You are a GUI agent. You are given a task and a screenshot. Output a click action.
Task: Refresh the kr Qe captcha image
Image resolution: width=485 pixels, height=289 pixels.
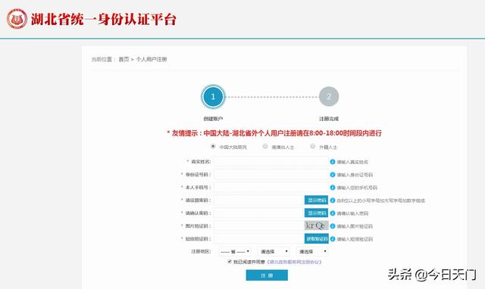coord(316,225)
